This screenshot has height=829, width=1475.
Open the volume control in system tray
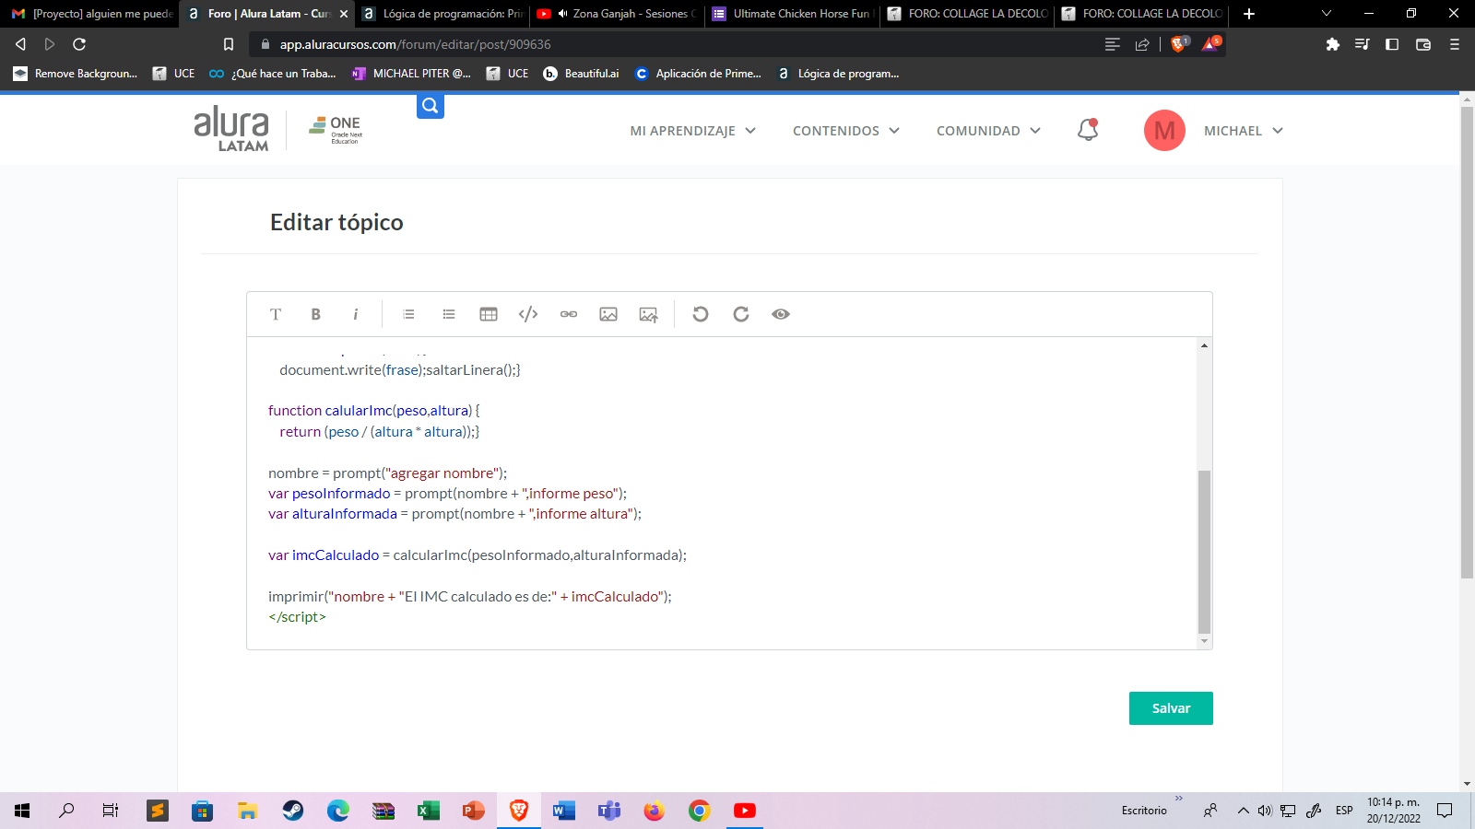click(x=1265, y=811)
